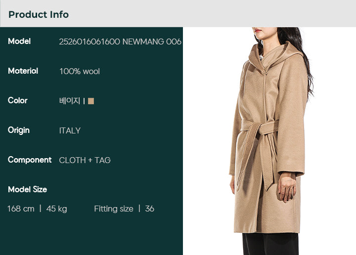Viewport: 356px width, 255px height.
Task: Click the Product Info header
Action: coord(39,14)
